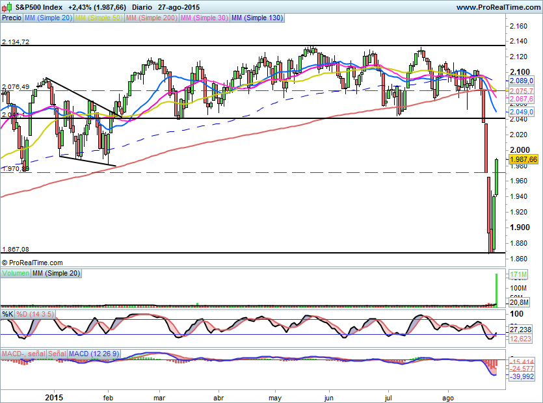
Task: Select the MM (Simple 200) legend
Action: (x=152, y=18)
